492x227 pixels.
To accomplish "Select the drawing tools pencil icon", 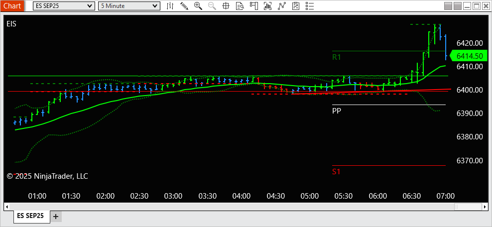I will (184, 5).
